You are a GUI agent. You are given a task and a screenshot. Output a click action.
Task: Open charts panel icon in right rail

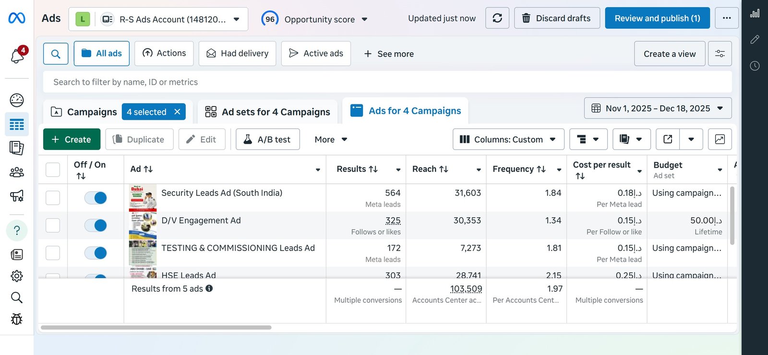click(755, 13)
